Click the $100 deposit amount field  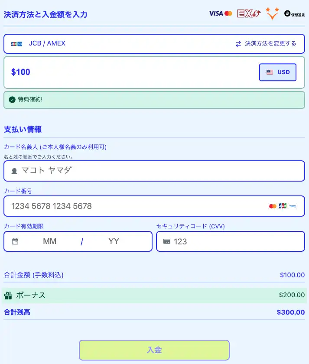130,72
